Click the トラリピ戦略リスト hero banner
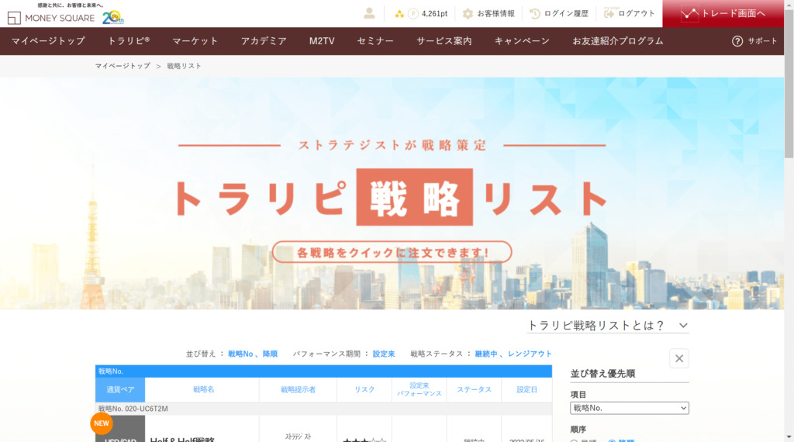This screenshot has height=442, width=794. (392, 193)
